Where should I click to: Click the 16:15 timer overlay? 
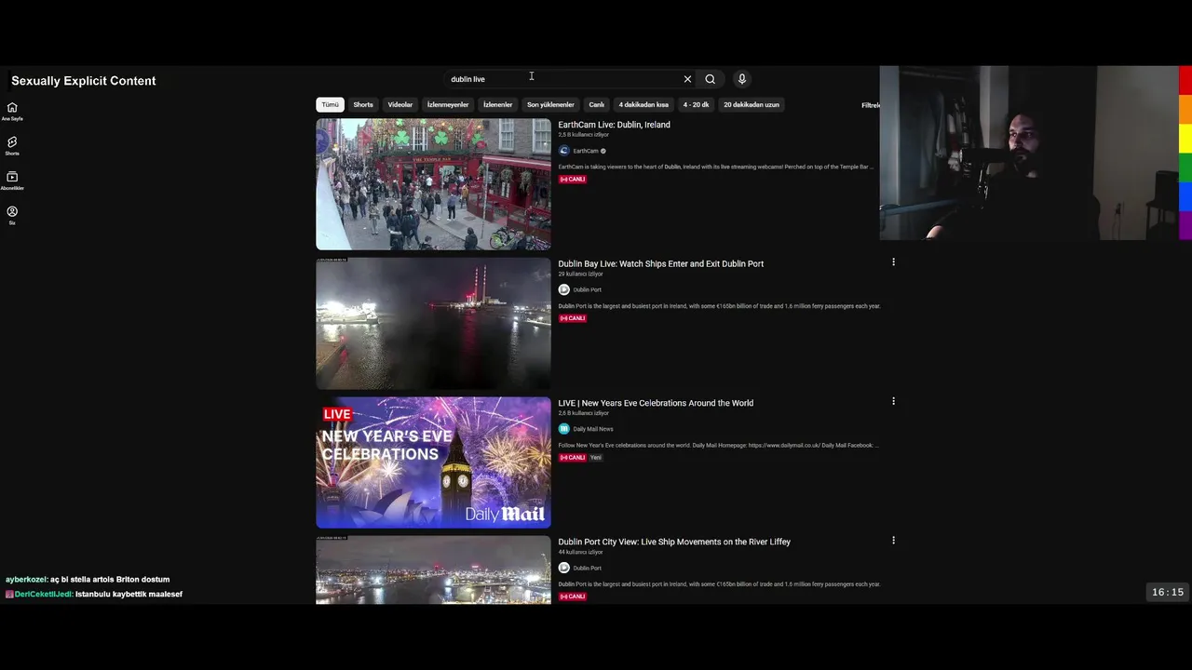tap(1168, 592)
